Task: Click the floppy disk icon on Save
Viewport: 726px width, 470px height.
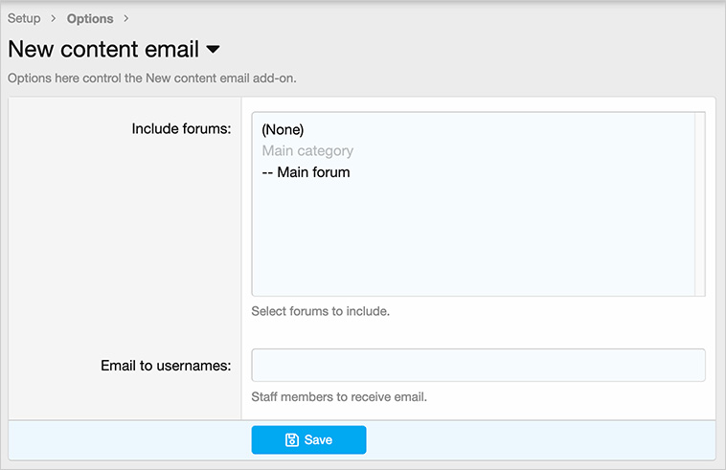Action: (292, 440)
